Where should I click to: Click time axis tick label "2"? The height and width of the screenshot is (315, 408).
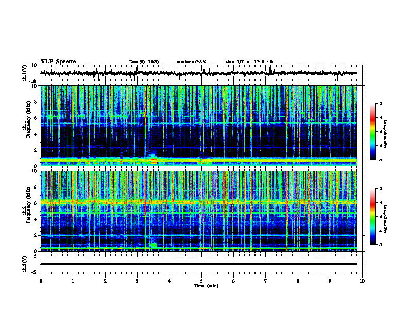pyautogui.click(x=105, y=281)
